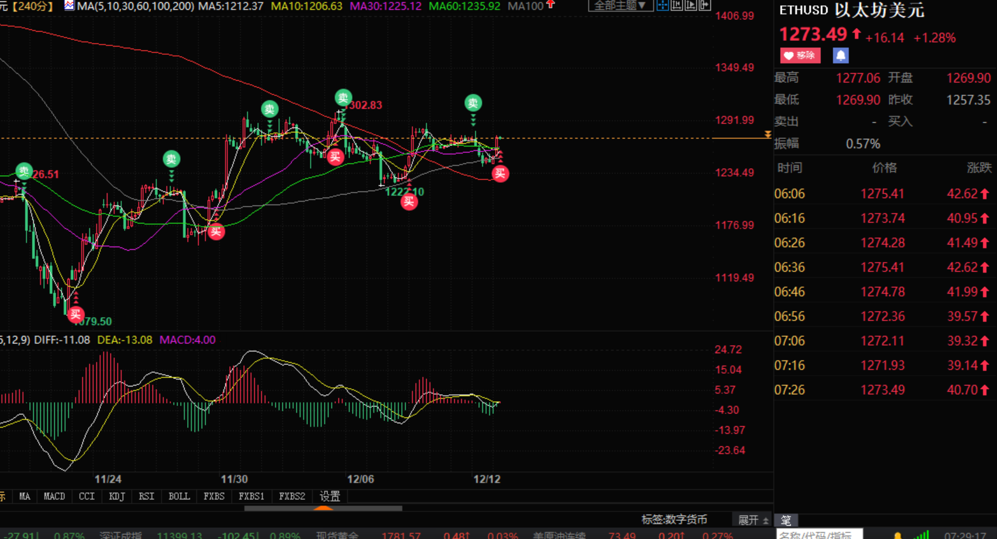Click the 标签:数字货币 tag label
Screen dimensions: 997x539
(674, 519)
